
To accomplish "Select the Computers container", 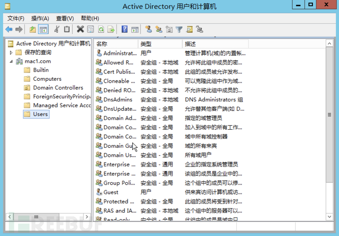I will point(47,79).
